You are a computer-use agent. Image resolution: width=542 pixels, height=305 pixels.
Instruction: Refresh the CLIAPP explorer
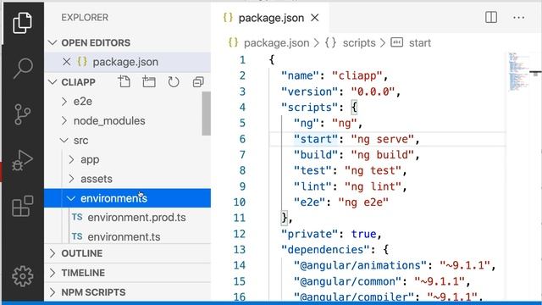(174, 82)
